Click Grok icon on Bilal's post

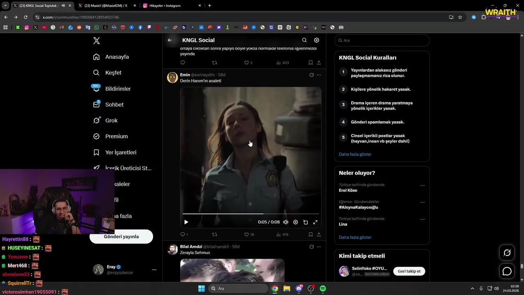pos(312,247)
